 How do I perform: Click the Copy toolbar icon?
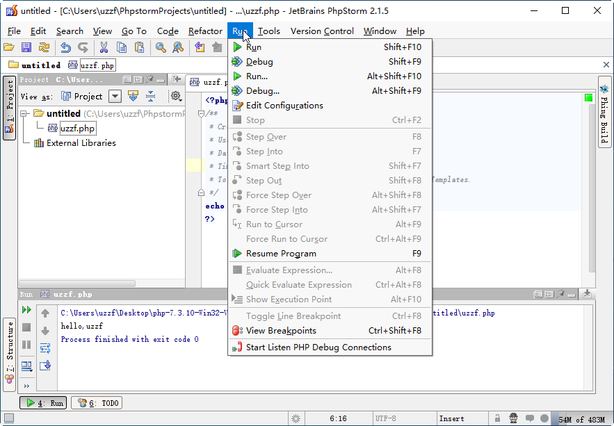tap(122, 48)
